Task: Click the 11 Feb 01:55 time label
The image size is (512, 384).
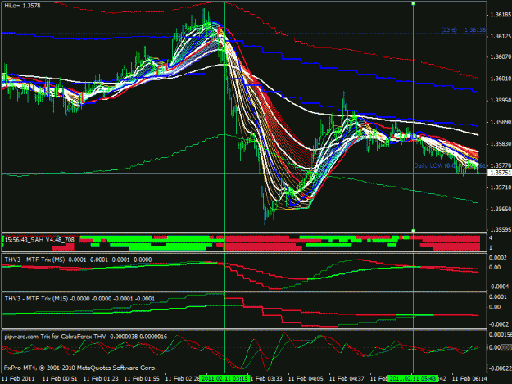Action: point(142,379)
